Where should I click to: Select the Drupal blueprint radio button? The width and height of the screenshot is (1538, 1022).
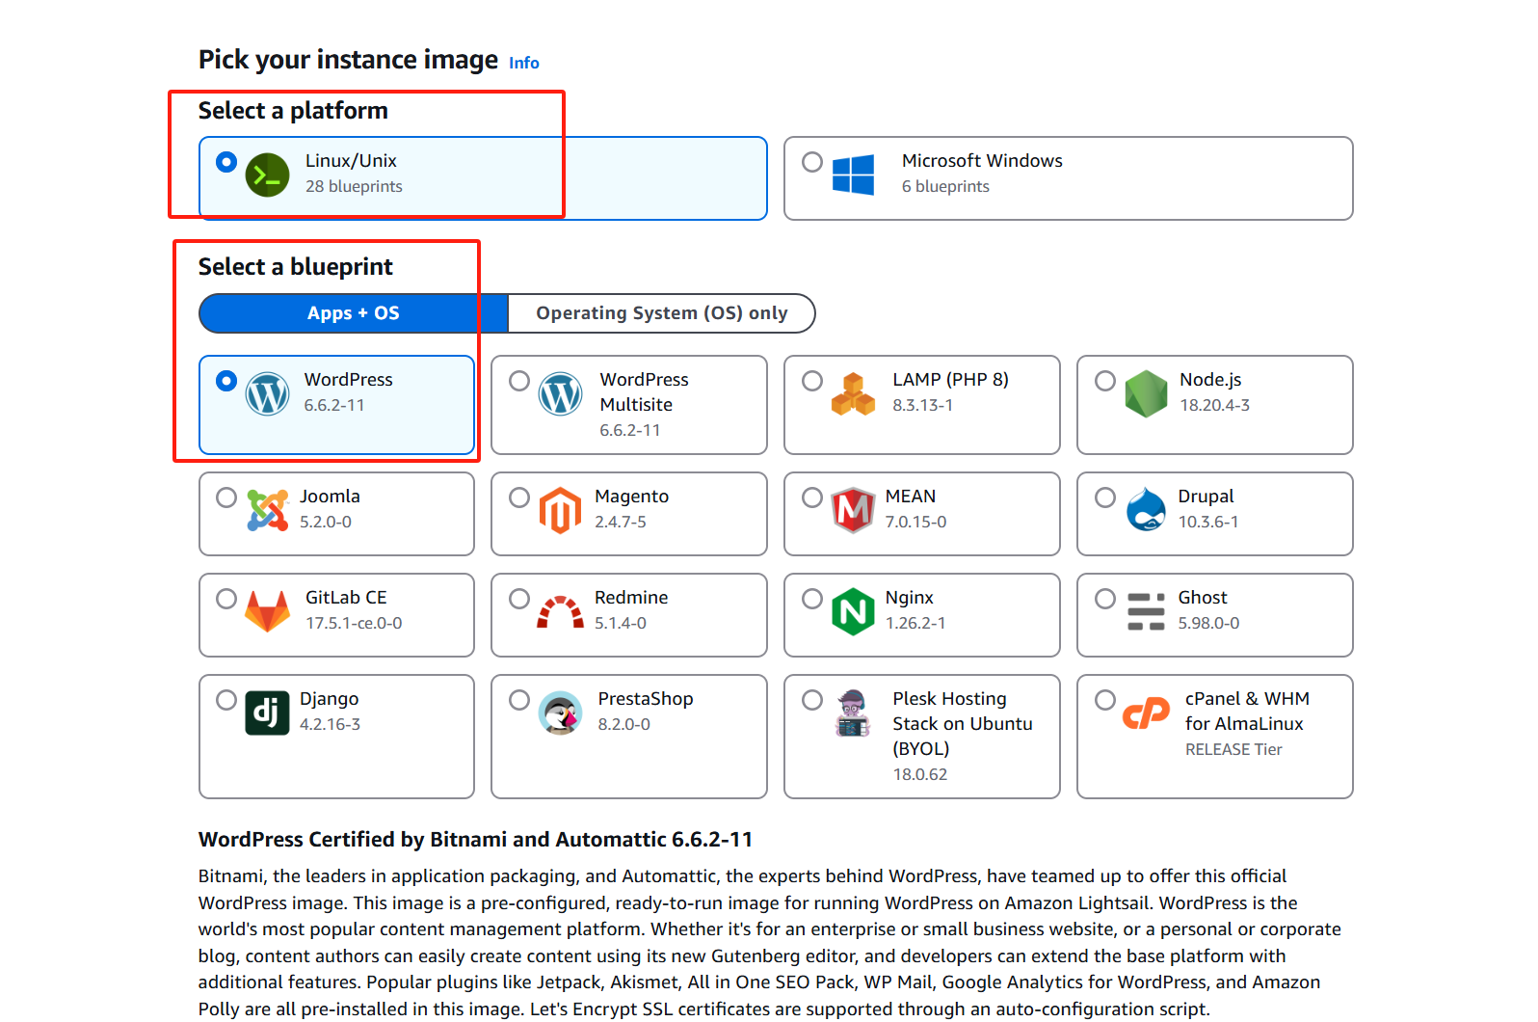1105,497
